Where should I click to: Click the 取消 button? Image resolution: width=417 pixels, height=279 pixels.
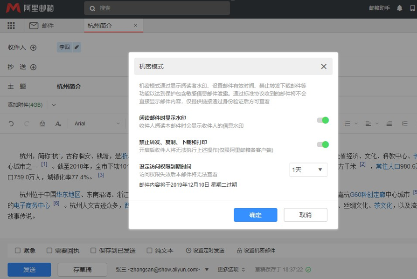tap(306, 215)
